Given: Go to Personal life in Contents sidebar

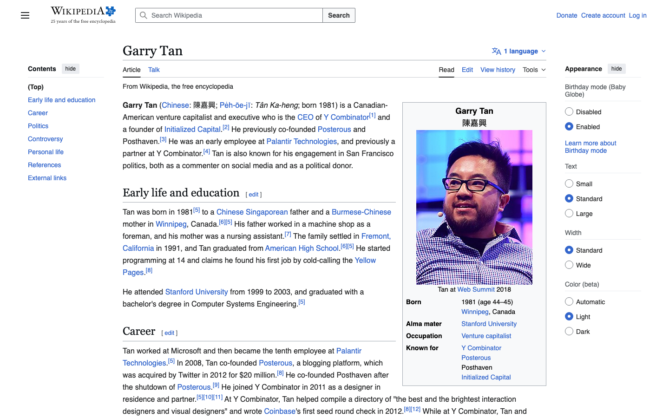Looking at the screenshot, I should click(46, 152).
